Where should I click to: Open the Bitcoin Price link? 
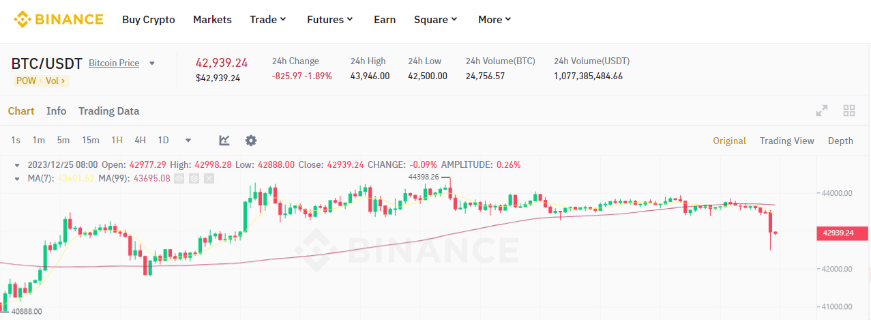(x=114, y=63)
